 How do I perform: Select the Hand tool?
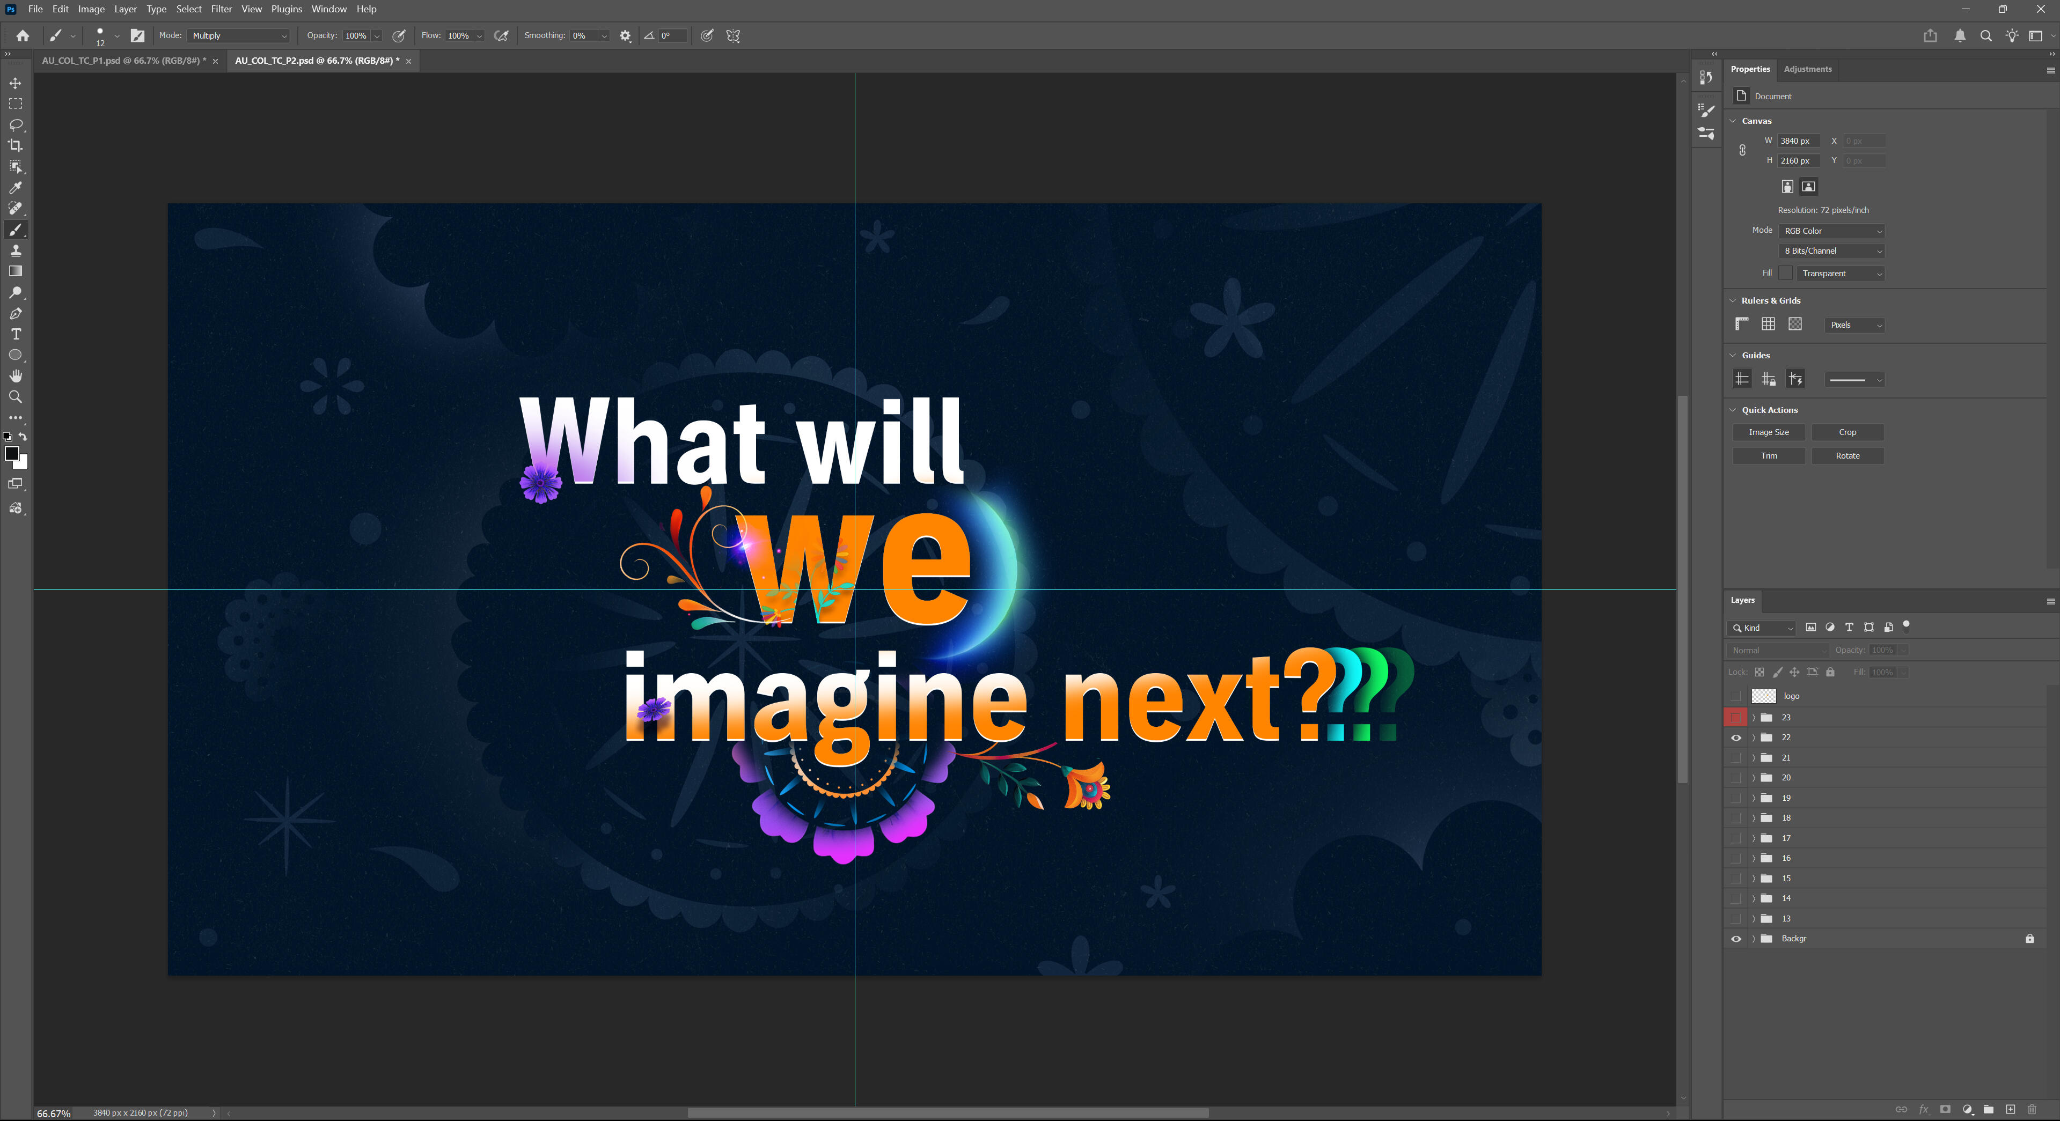click(x=15, y=376)
